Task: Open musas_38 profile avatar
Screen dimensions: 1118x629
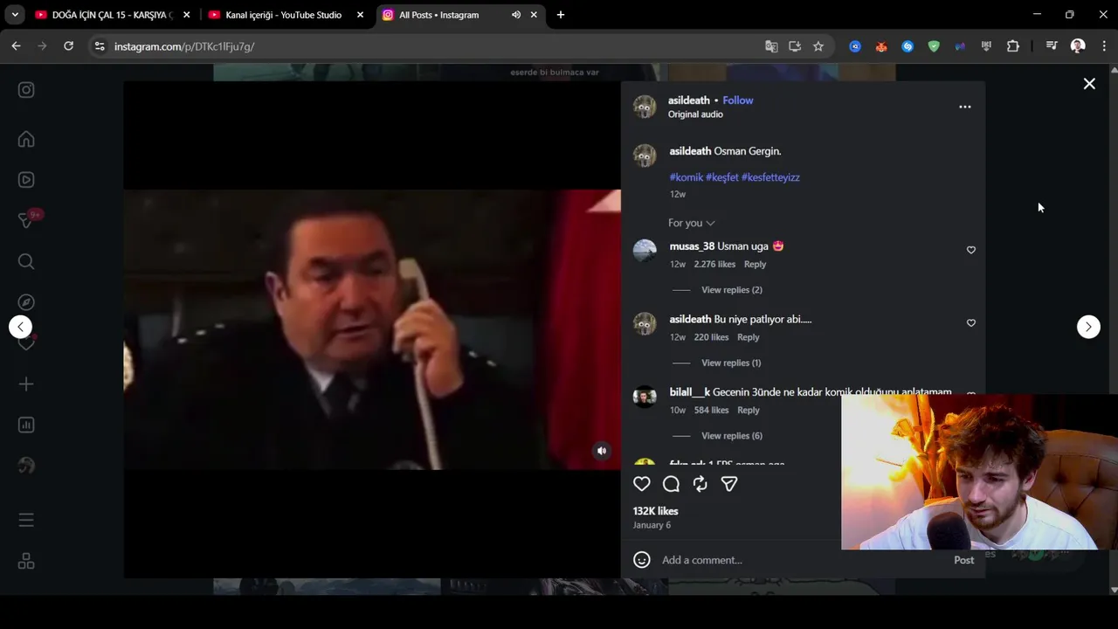Action: 645,251
